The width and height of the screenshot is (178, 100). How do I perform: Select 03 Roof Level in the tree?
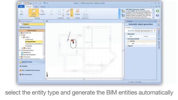(29, 39)
